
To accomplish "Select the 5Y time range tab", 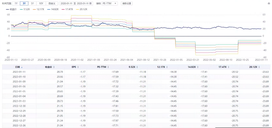I will tap(32, 3).
